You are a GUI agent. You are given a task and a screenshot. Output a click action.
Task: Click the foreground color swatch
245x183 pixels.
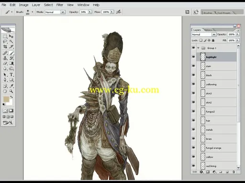click(x=6, y=99)
